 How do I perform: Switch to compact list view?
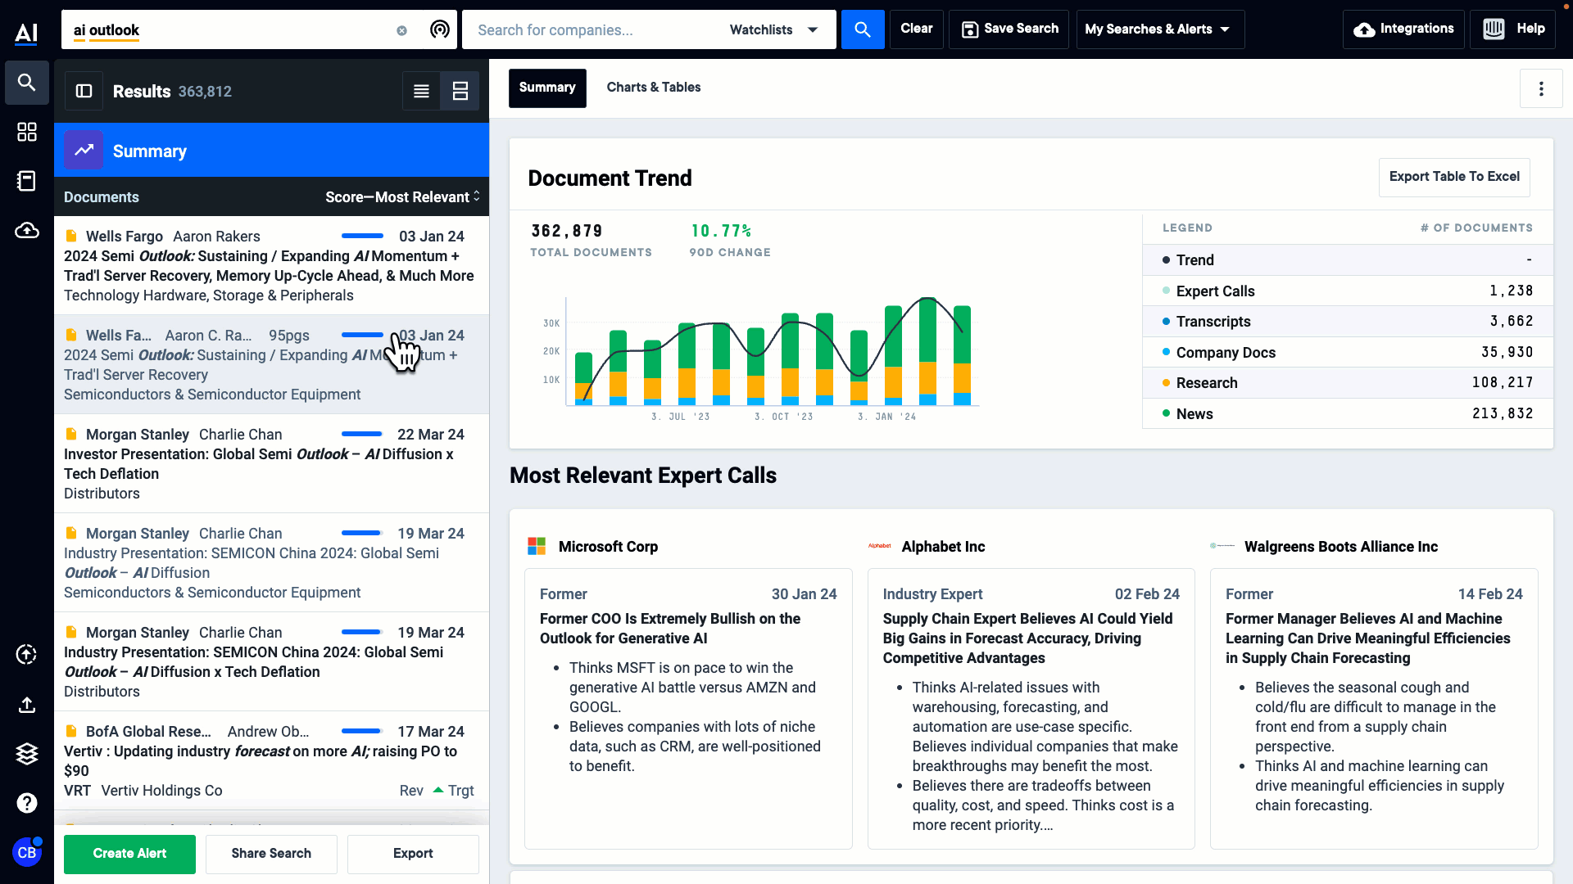(x=421, y=91)
